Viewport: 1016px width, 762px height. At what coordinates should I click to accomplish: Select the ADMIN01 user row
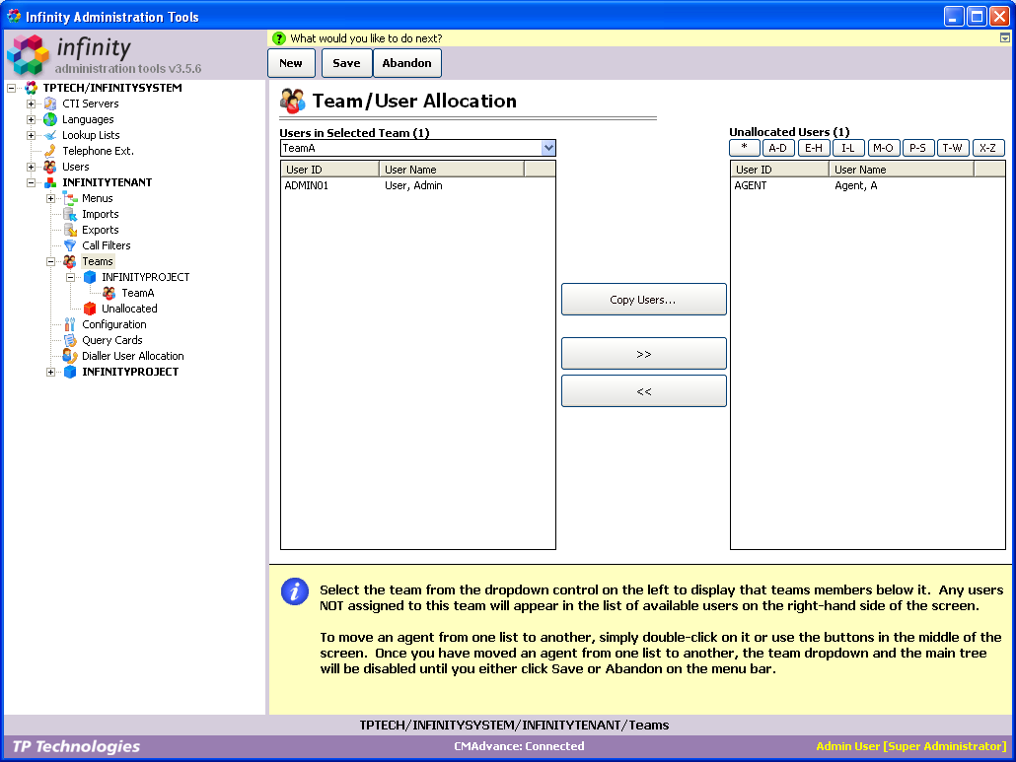[418, 185]
